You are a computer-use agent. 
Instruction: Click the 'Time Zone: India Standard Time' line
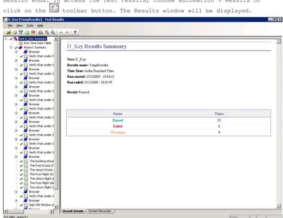(90, 71)
